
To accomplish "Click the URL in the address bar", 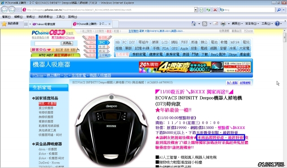I will (79, 10).
